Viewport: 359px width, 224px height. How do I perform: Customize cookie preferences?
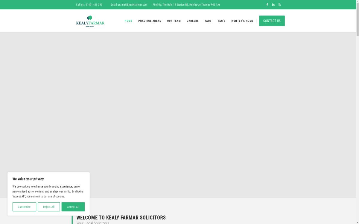coord(24,207)
